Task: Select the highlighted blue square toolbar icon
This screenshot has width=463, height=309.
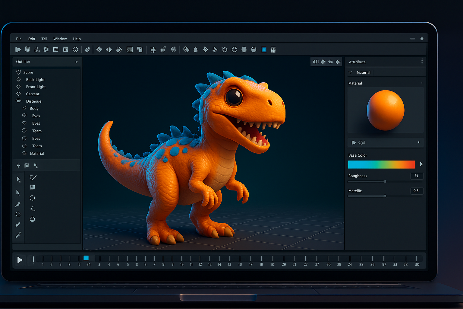Action: coord(264,49)
